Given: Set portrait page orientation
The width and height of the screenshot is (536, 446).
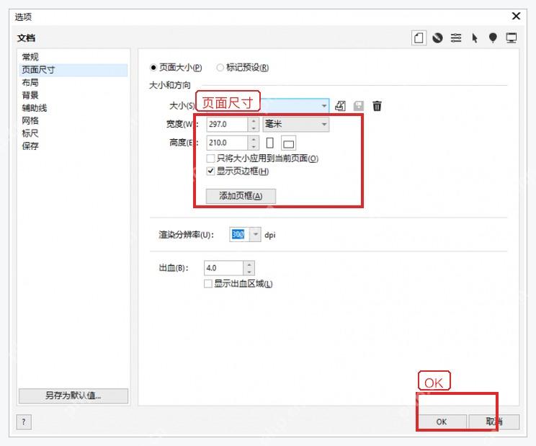Looking at the screenshot, I should pyautogui.click(x=269, y=143).
